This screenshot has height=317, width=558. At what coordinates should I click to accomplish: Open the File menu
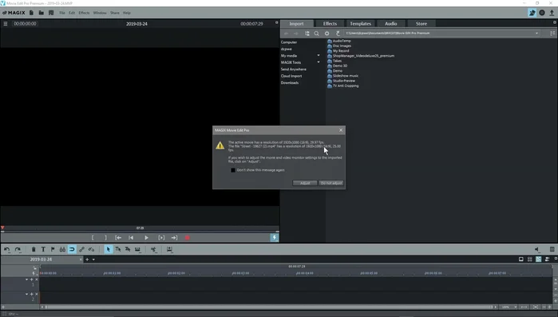point(62,13)
